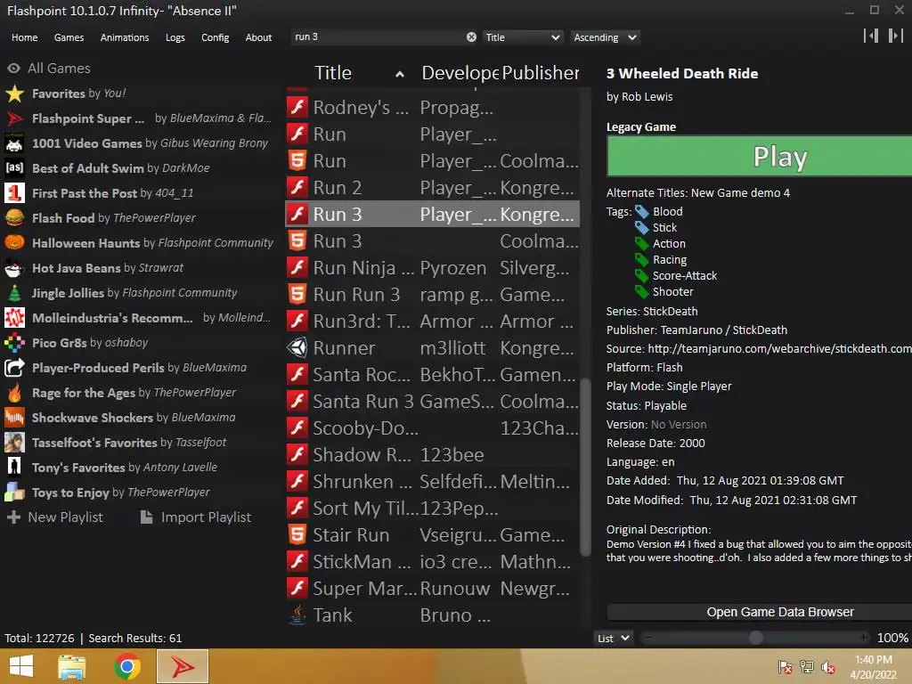Click the Score-Attack tag
The width and height of the screenshot is (912, 684).
tap(685, 276)
